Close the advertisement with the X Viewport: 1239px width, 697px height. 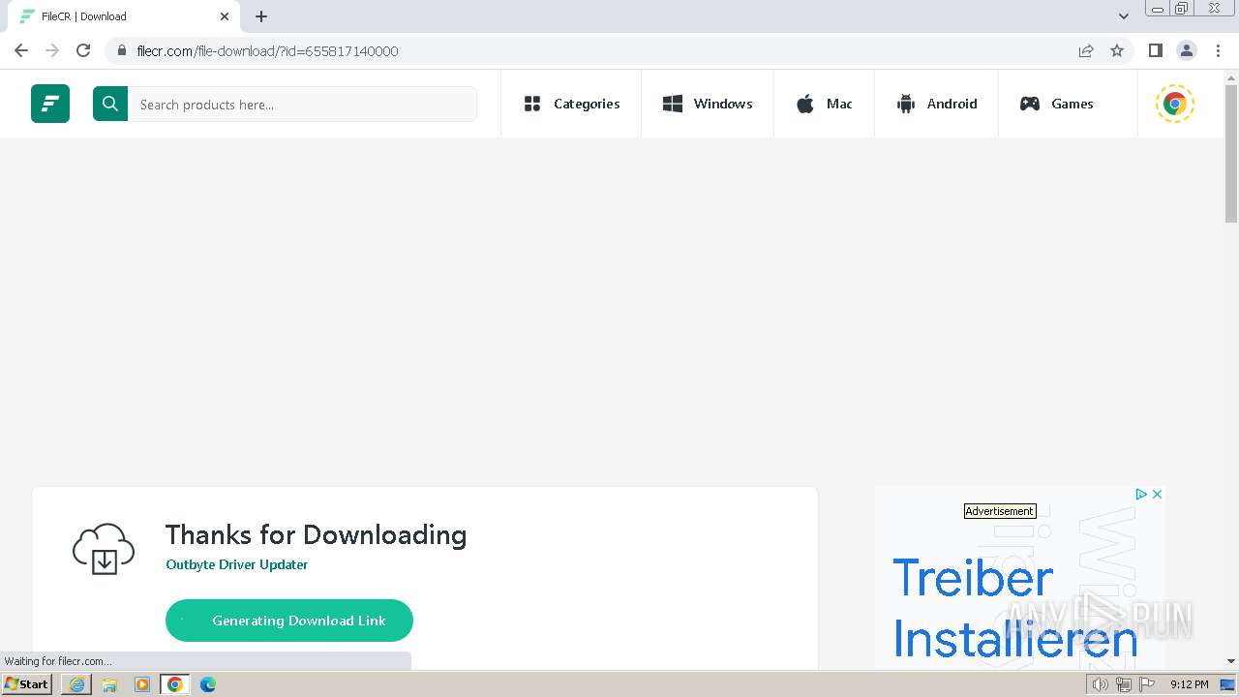coord(1157,494)
